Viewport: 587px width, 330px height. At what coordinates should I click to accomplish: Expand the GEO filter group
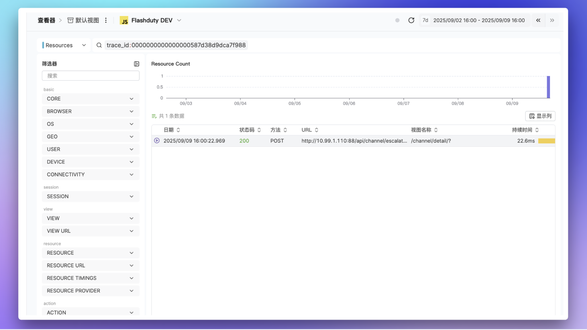pos(91,137)
